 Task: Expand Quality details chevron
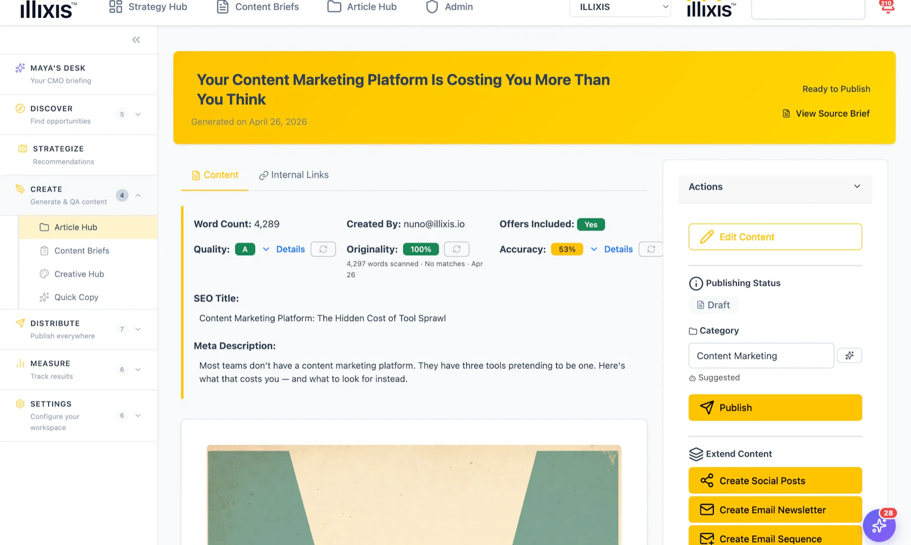(x=266, y=249)
